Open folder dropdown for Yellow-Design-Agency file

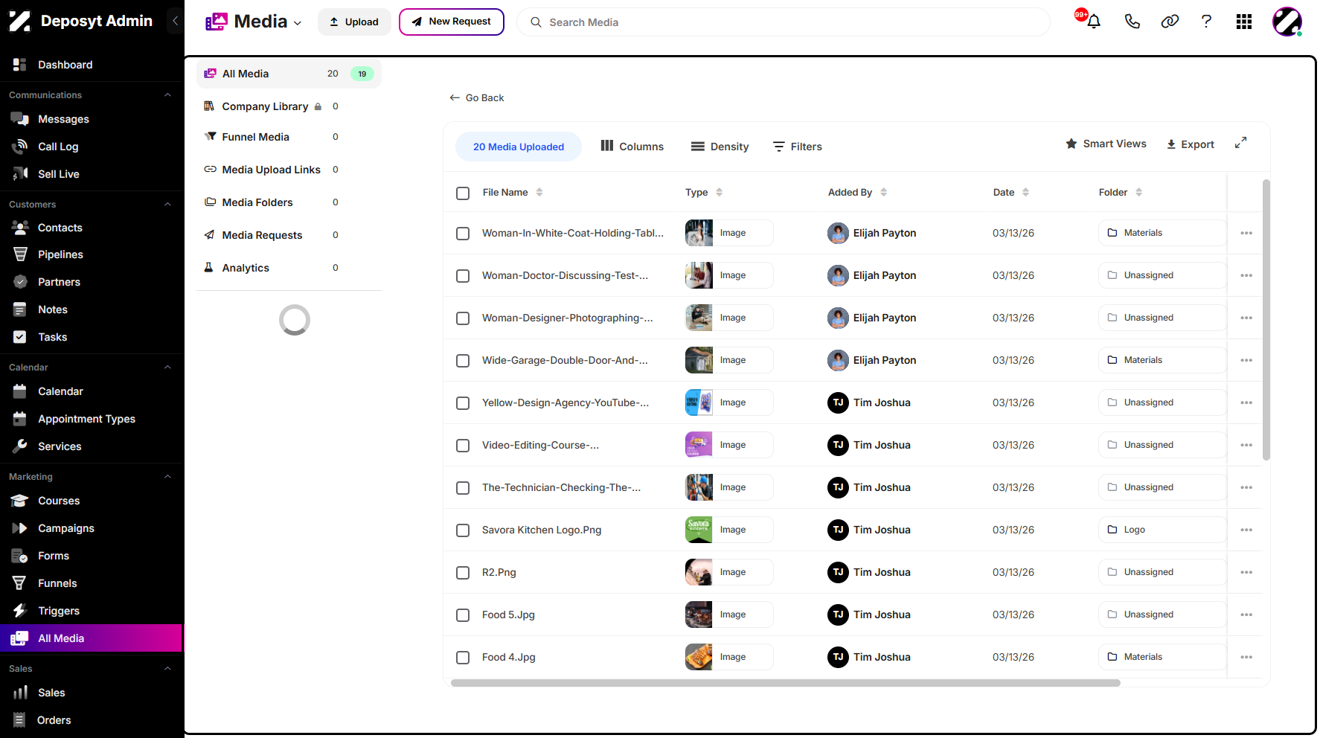point(1162,402)
